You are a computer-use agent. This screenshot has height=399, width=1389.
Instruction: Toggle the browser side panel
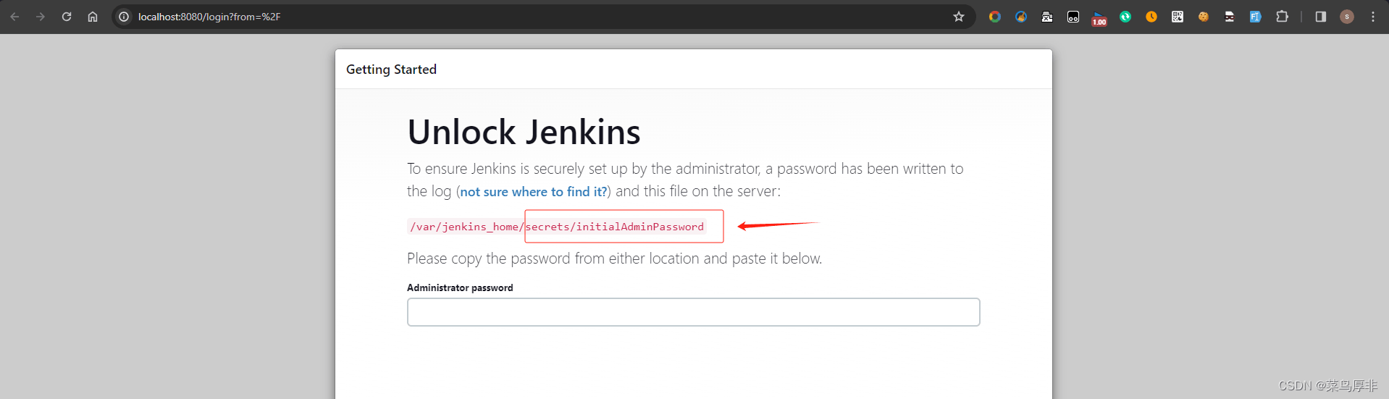1321,17
